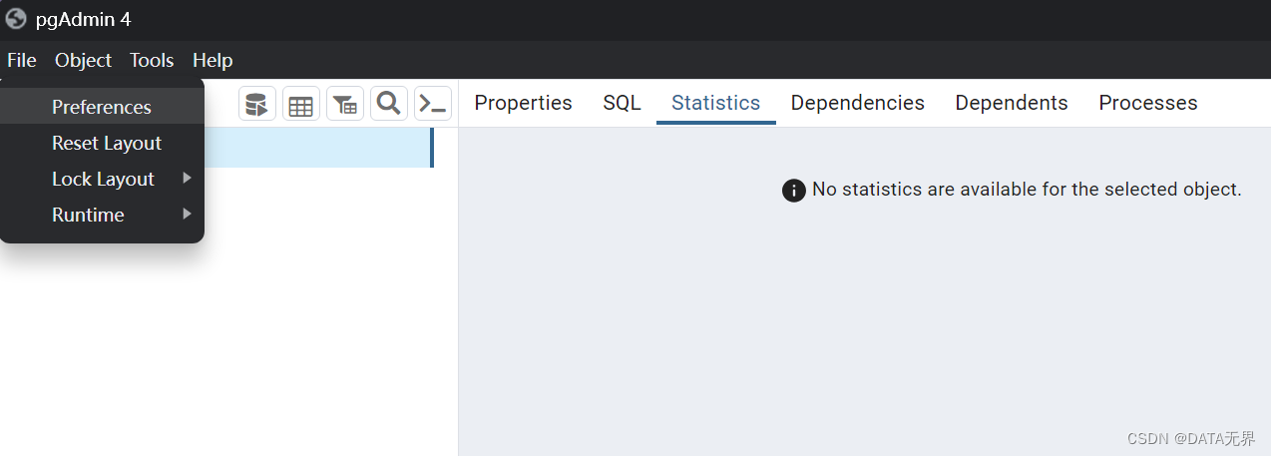Viewport: 1271px width, 456px height.
Task: Open the Tools menu
Action: (x=152, y=60)
